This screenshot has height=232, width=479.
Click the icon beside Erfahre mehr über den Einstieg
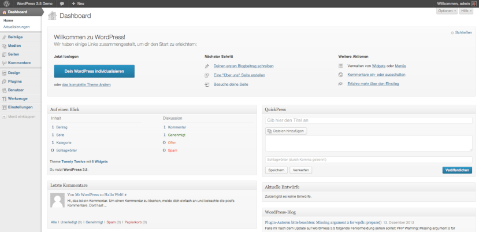pos(341,83)
